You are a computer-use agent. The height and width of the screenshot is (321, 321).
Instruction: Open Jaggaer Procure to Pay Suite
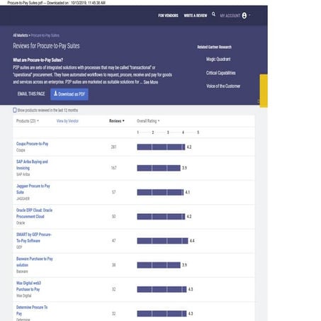pos(33,189)
